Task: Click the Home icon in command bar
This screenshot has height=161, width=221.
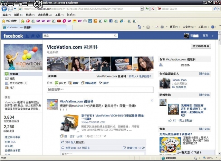Action: point(139,27)
